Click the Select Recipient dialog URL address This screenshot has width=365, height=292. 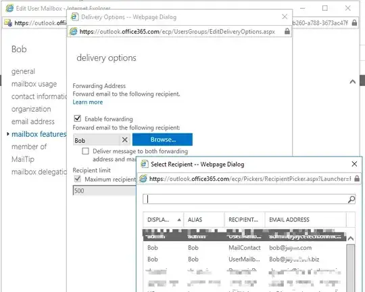pos(250,179)
